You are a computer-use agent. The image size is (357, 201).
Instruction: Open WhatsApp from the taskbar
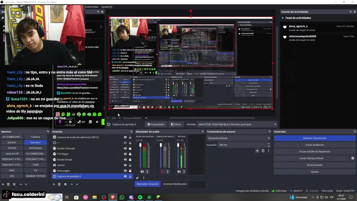(122, 197)
